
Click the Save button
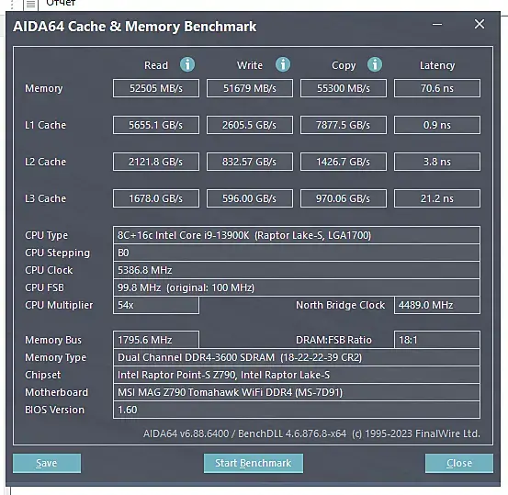pos(47,463)
